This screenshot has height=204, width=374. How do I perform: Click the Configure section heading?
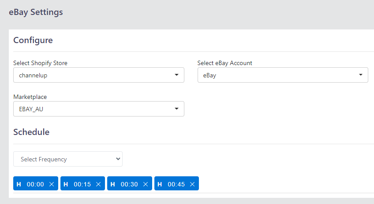click(x=33, y=40)
